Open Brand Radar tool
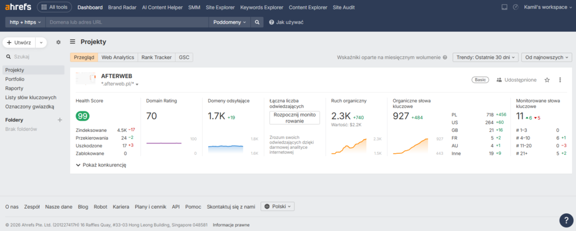 tap(122, 7)
